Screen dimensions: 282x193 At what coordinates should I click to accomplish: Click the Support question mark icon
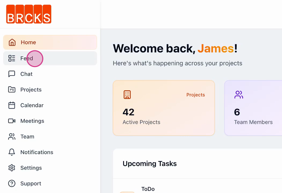coord(12,183)
